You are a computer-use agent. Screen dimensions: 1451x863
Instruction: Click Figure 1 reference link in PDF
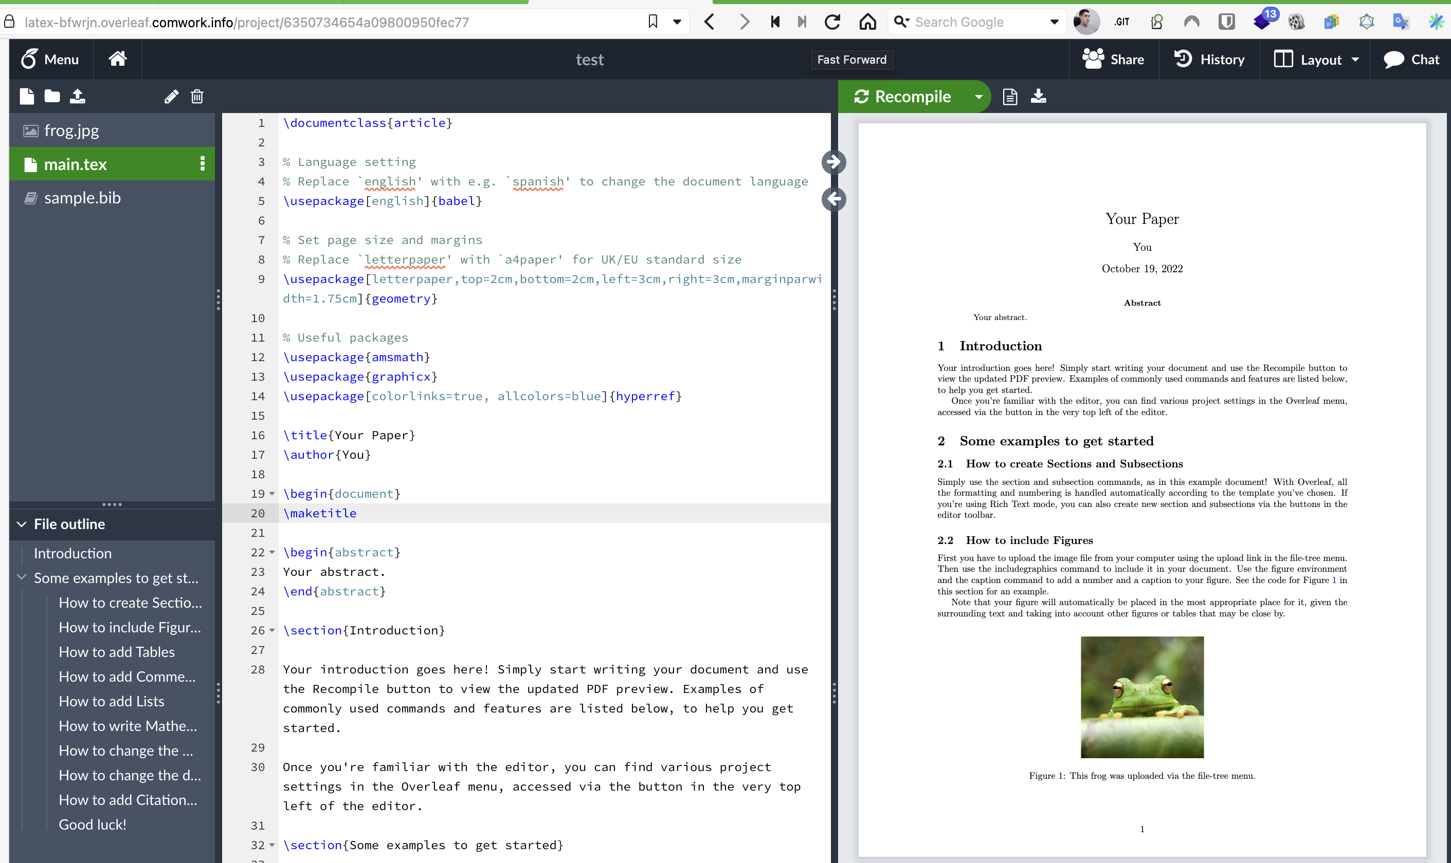pyautogui.click(x=1334, y=580)
